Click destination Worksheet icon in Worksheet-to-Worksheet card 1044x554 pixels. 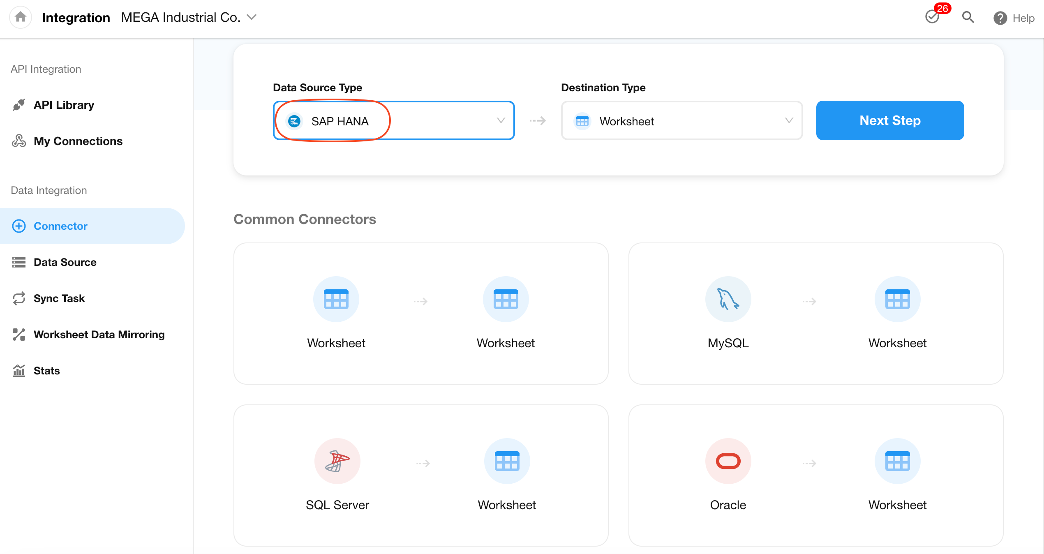click(x=506, y=299)
